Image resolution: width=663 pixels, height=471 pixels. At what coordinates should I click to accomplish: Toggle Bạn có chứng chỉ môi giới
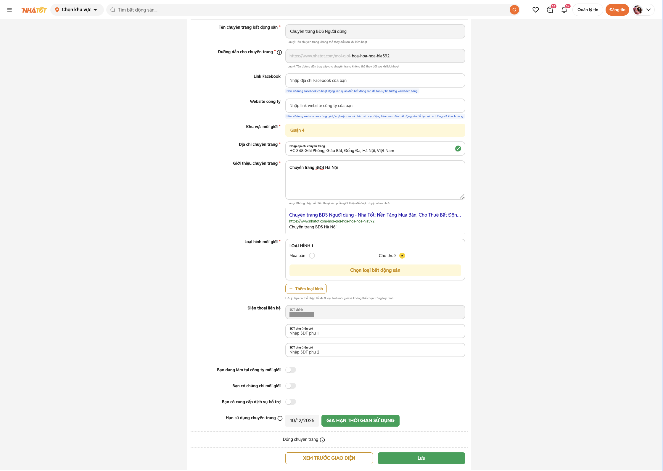click(x=290, y=386)
